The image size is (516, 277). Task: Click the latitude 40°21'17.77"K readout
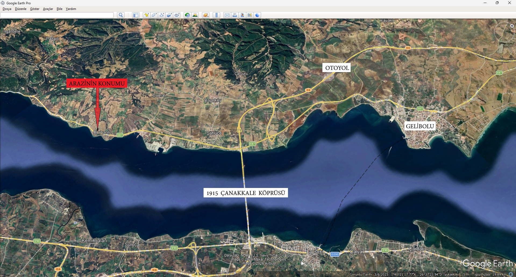tap(405, 275)
